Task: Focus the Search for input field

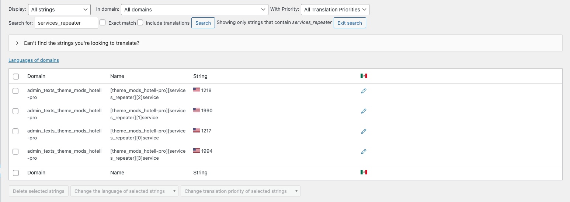Action: (66, 23)
